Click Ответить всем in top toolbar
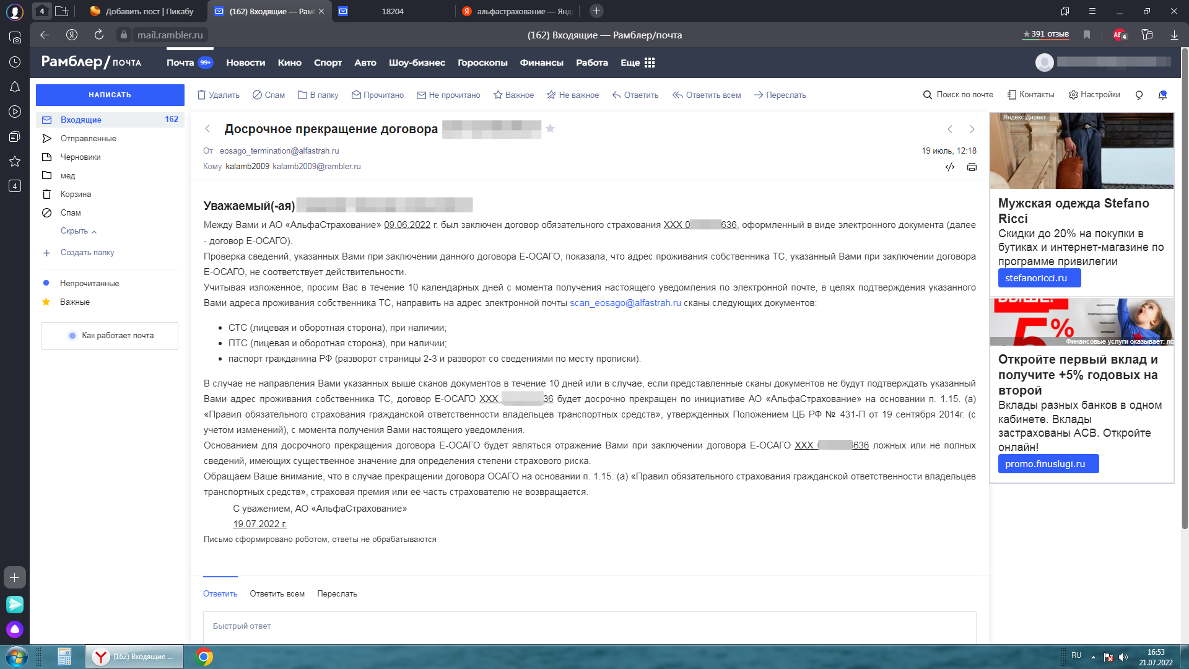Viewport: 1189px width, 669px height. coord(707,95)
